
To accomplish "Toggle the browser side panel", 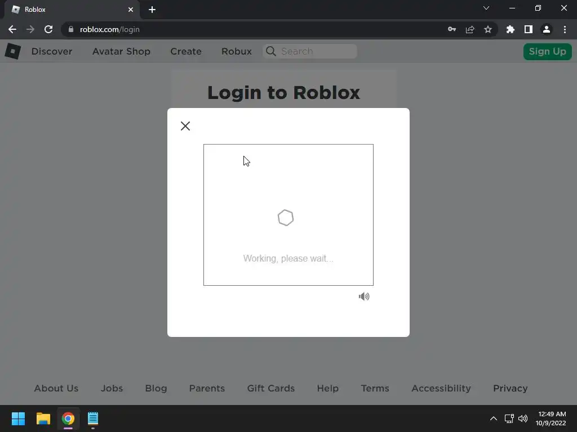I will [x=529, y=29].
